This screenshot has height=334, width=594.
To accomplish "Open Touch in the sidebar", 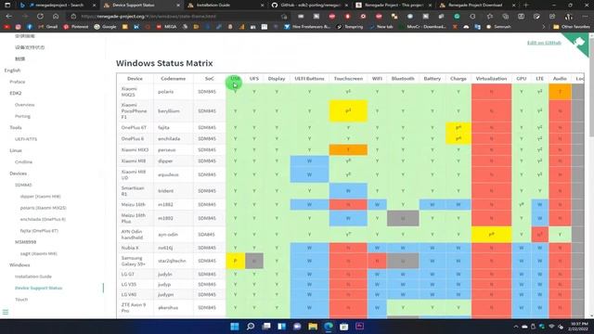I will (x=21, y=299).
